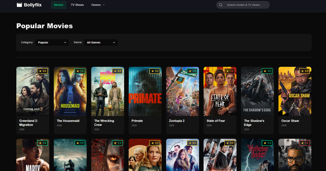The image size is (326, 171).
Task: Open the Primate poster image
Action: pos(145,91)
